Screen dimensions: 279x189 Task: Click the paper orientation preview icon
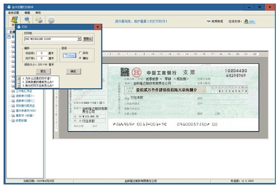(x=69, y=55)
